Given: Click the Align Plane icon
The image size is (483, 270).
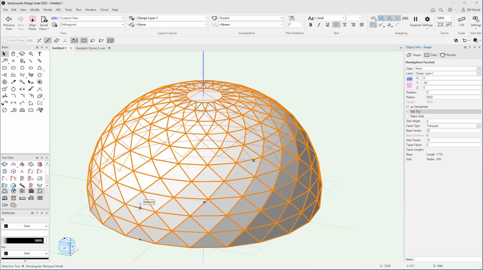Looking at the screenshot, I should [32, 19].
